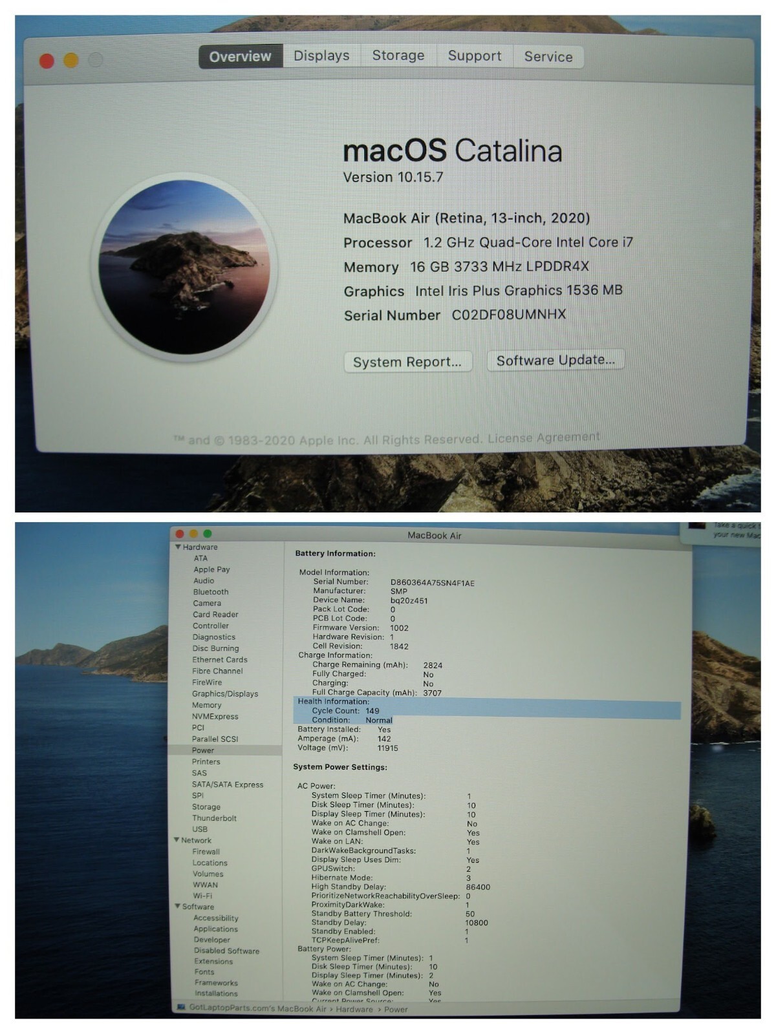Close the About This Mac window
The image size is (776, 1034).
click(47, 61)
